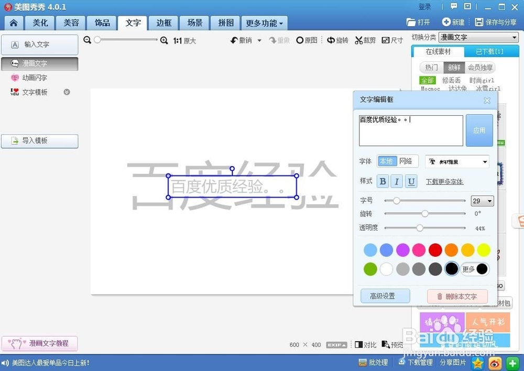Click the 撤销 undo icon
524x371 pixels.
tap(234, 40)
